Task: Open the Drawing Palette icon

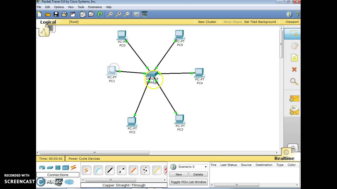Action: [136, 14]
